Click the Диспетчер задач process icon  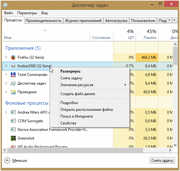pyautogui.click(x=13, y=83)
